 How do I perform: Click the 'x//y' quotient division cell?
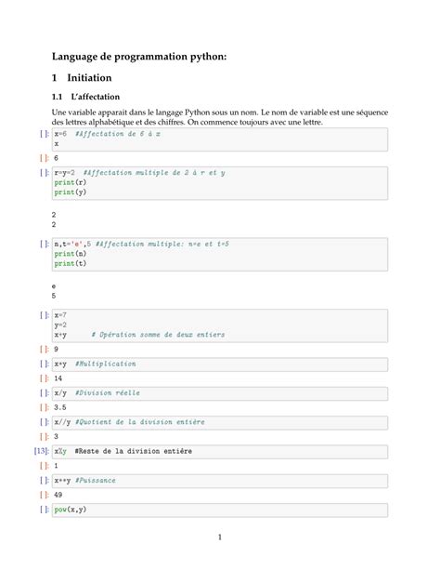[220, 422]
